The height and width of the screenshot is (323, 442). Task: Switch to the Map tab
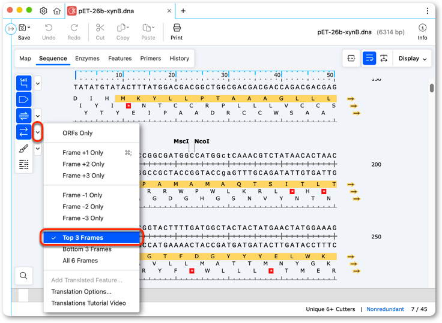[25, 58]
